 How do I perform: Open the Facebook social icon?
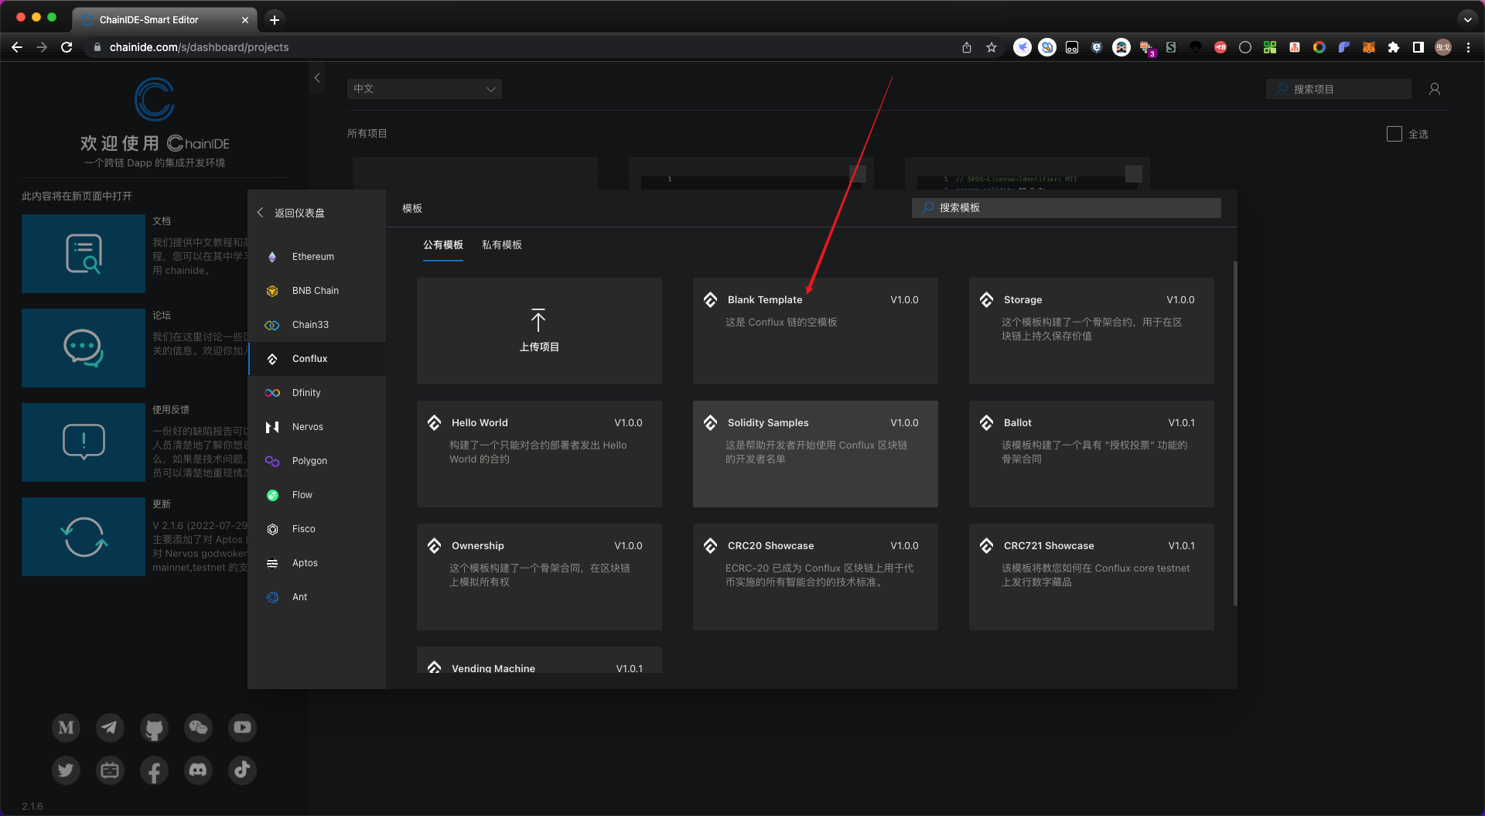coord(154,770)
